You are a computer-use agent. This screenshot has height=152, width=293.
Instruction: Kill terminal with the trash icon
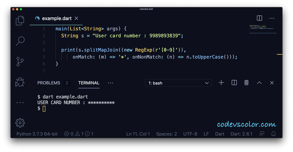click(247, 83)
